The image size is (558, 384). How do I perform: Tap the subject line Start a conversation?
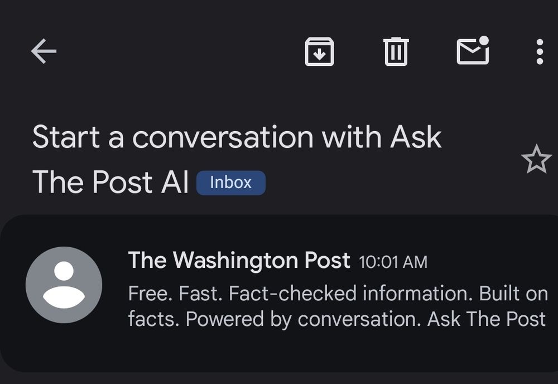237,137
